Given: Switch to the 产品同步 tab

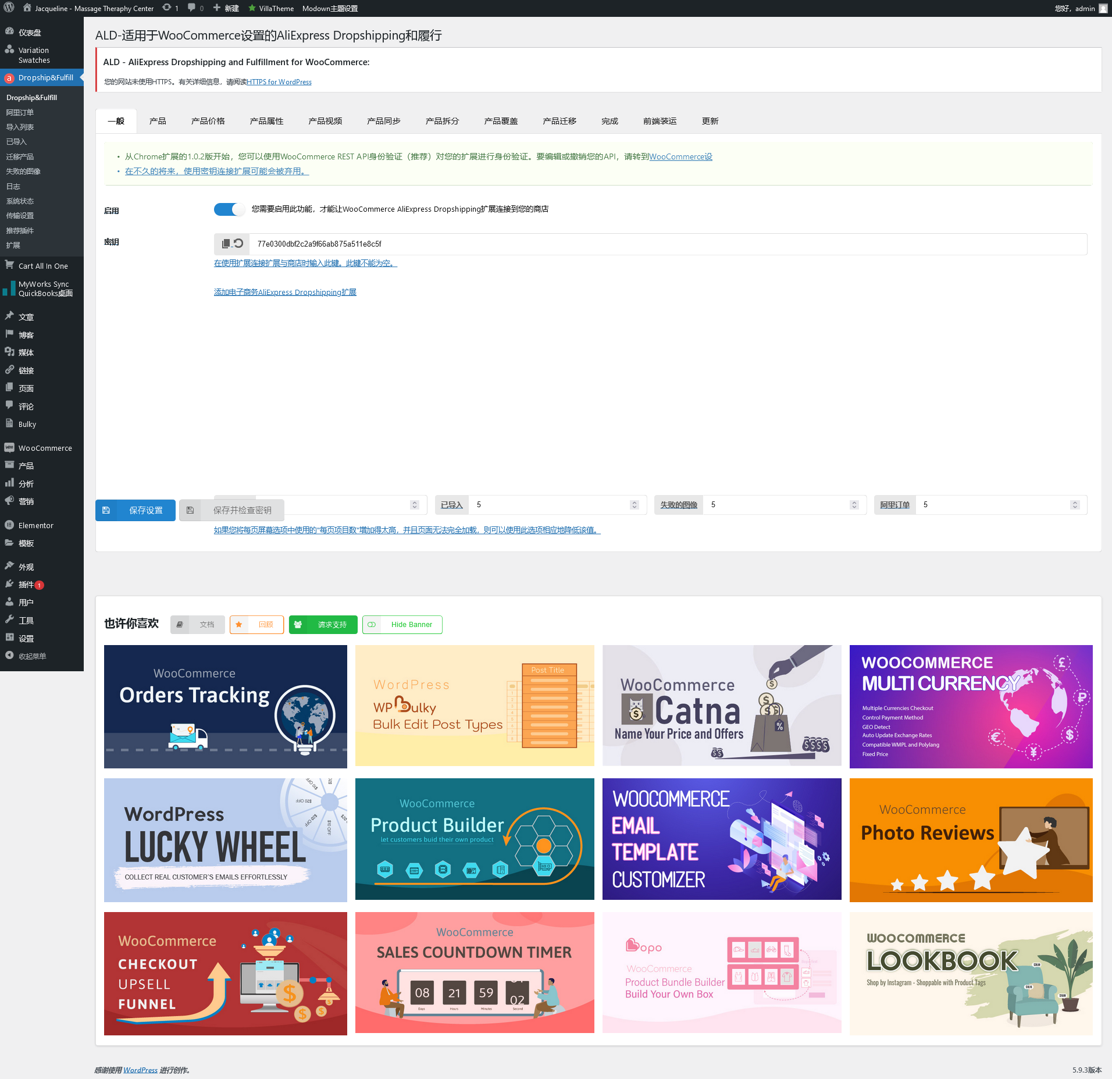Looking at the screenshot, I should [x=384, y=121].
